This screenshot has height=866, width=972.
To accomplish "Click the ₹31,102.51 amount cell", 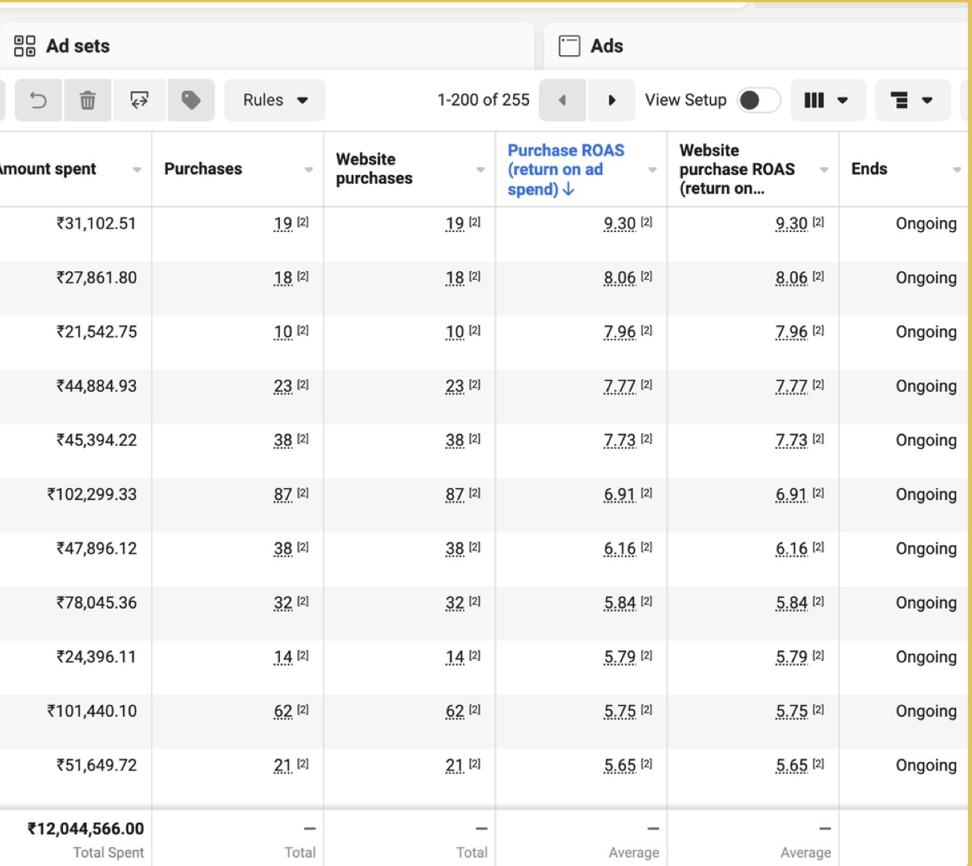I will (96, 223).
